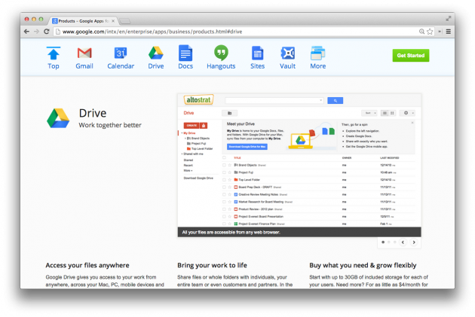Tick the checkbox for Top Level Folder row

pyautogui.click(x=224, y=180)
